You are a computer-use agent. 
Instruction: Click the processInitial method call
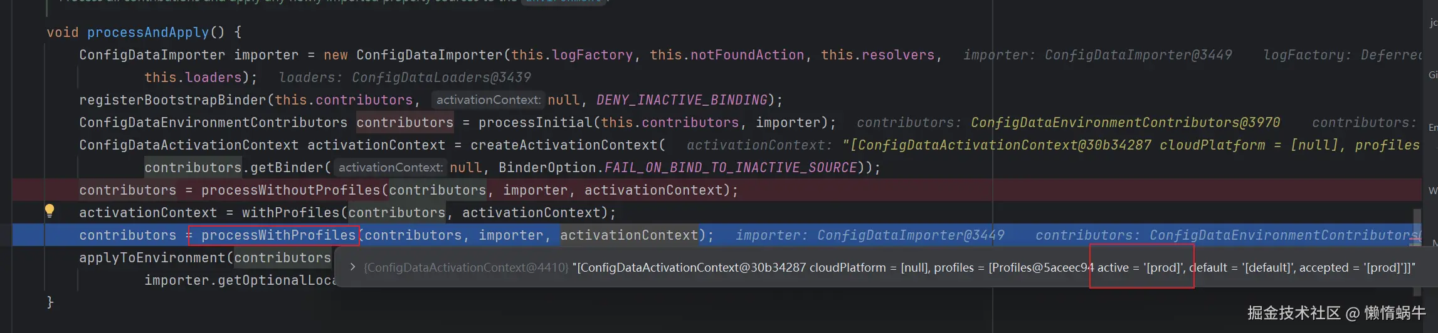point(535,122)
